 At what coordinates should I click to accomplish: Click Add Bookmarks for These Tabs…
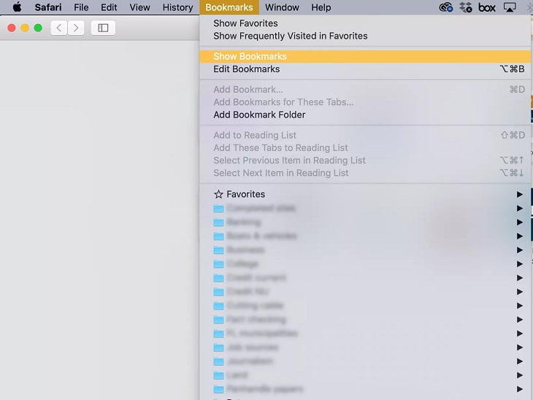pos(365,102)
